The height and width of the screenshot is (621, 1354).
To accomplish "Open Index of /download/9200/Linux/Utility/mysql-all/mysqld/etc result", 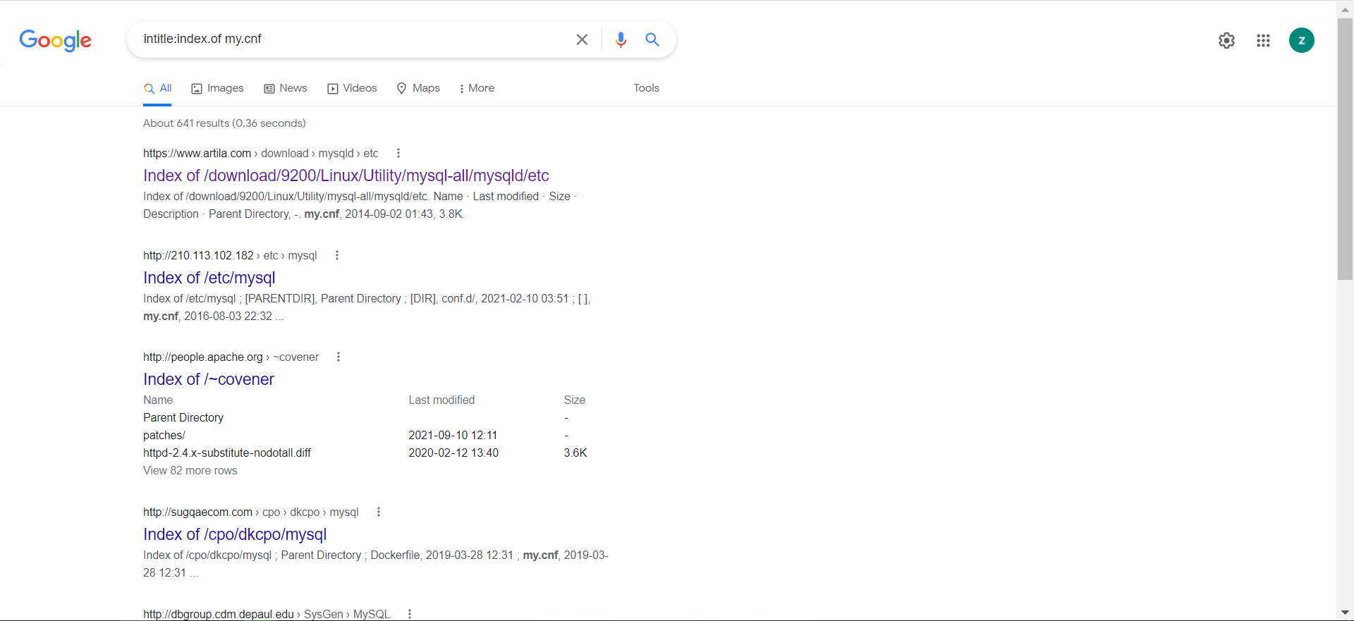I will 346,176.
